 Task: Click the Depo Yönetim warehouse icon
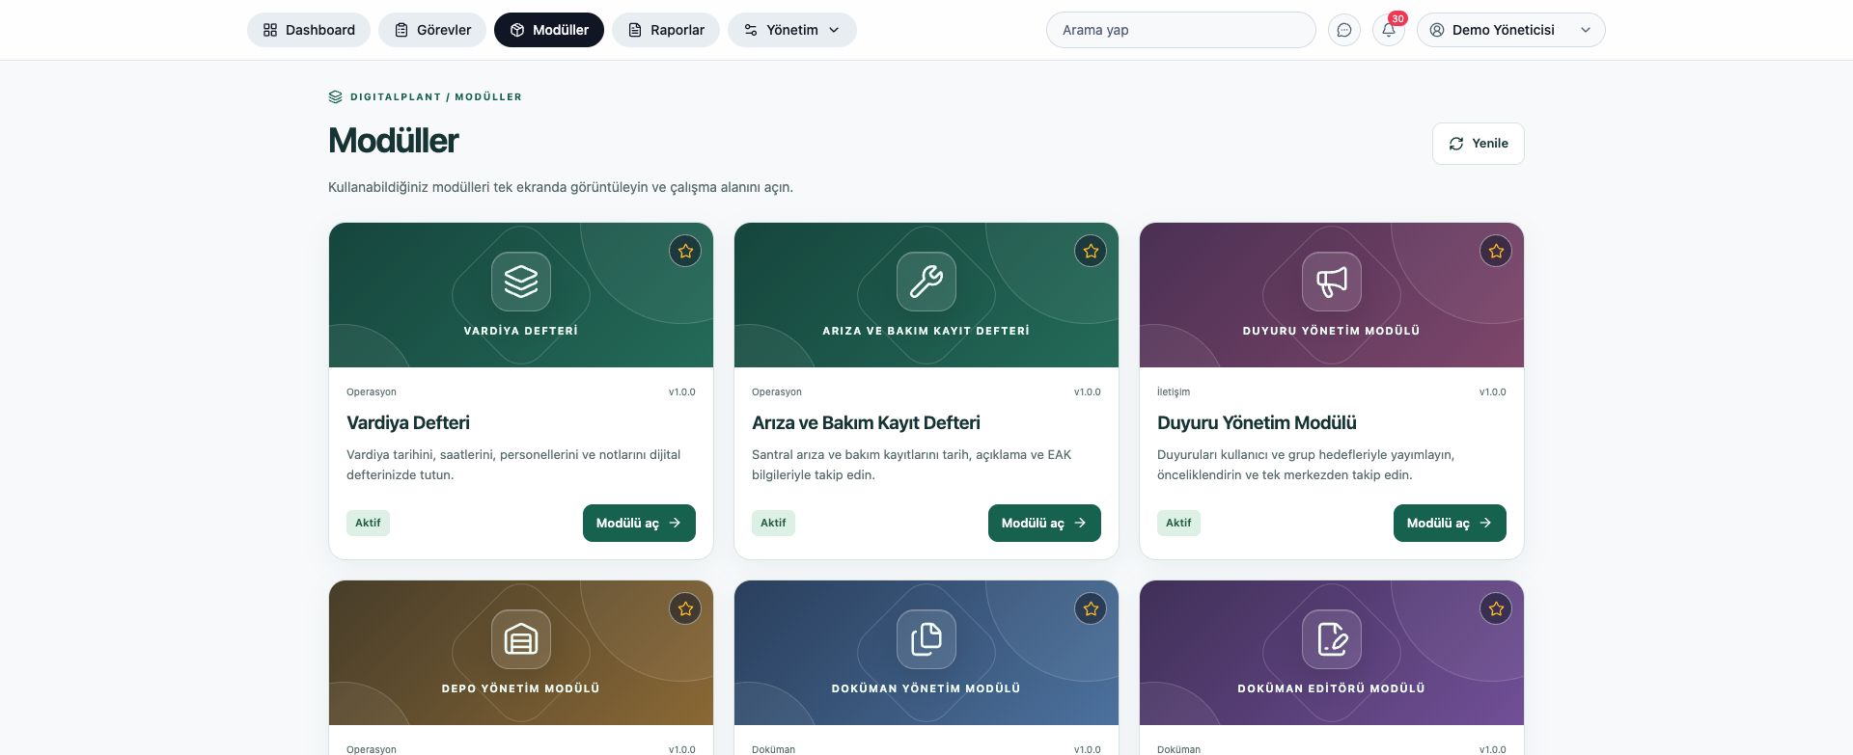coord(521,639)
